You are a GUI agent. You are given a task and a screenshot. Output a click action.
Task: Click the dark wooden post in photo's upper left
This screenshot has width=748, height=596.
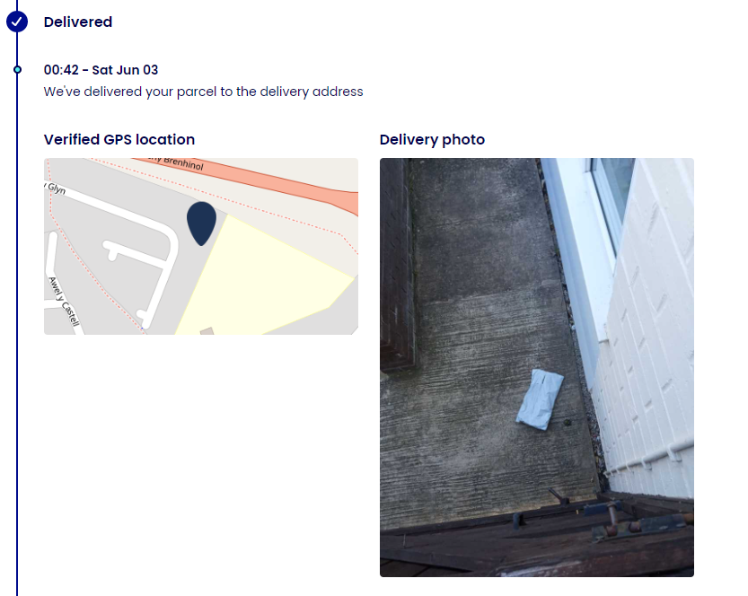(396, 269)
